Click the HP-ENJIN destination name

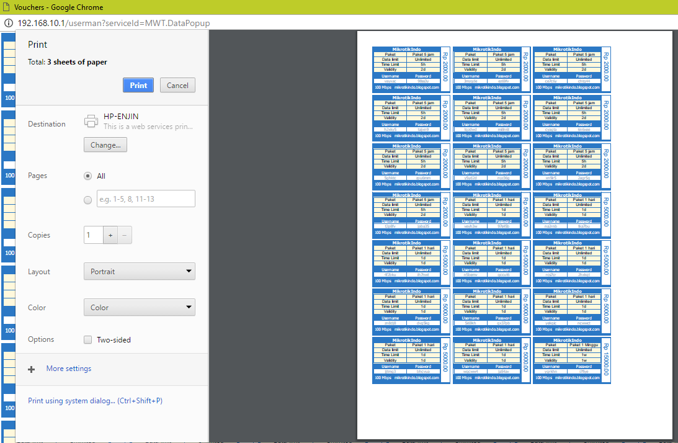click(121, 117)
